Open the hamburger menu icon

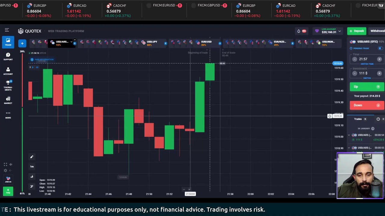pyautogui.click(x=7, y=30)
